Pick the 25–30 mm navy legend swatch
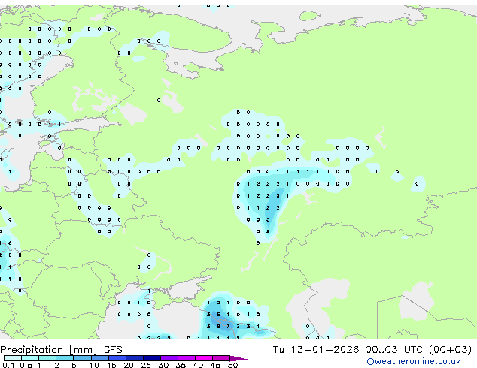 tap(151, 358)
